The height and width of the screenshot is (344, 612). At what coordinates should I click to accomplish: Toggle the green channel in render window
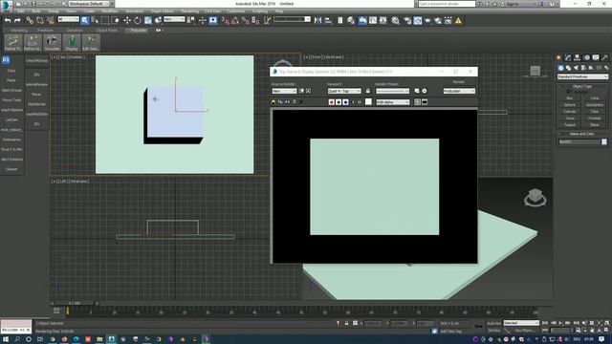coord(339,102)
